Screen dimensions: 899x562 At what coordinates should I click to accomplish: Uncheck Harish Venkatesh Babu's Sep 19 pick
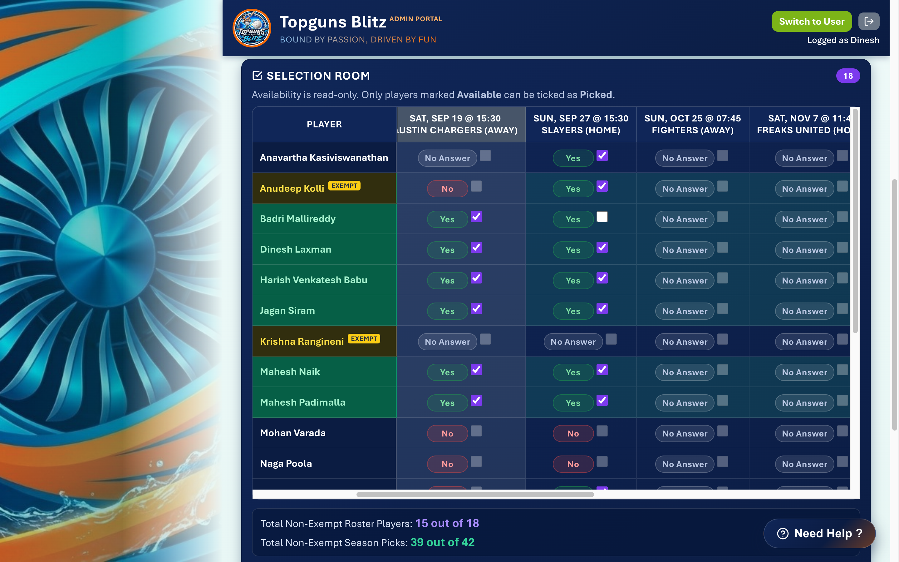tap(476, 278)
